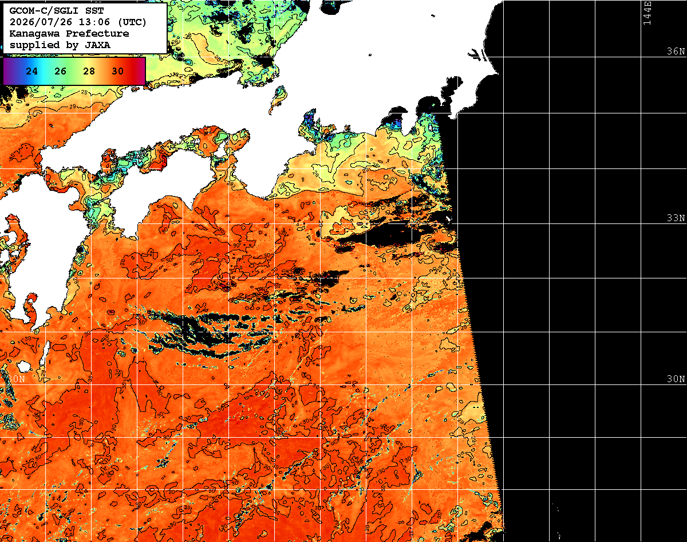The image size is (687, 542).
Task: Pick the 28 mark on the temperature color scale
Action: (89, 71)
